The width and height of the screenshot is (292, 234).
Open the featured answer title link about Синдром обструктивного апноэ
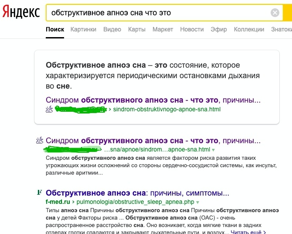153,100
